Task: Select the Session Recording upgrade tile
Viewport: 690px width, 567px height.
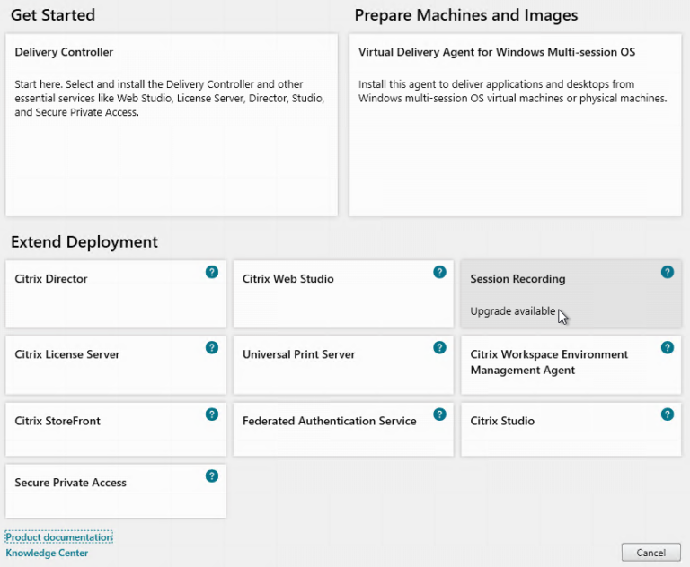Action: (557, 294)
